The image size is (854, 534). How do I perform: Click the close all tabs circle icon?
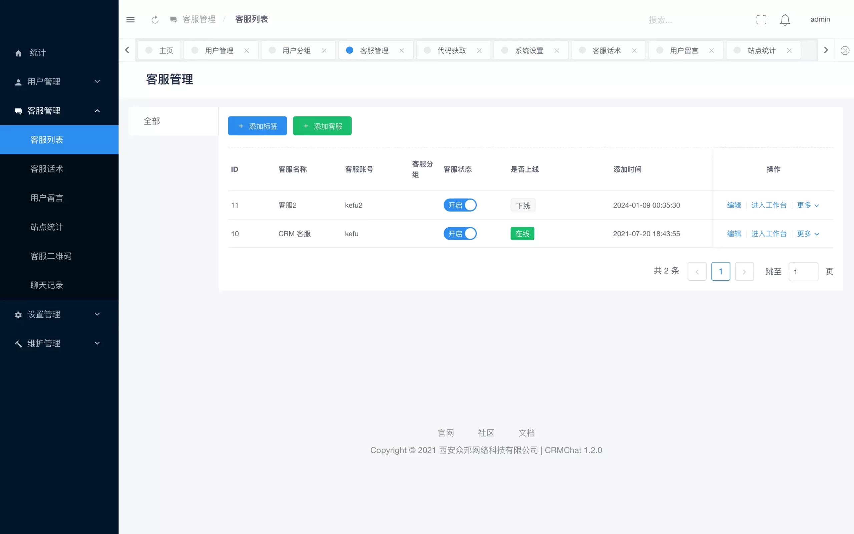(x=845, y=50)
